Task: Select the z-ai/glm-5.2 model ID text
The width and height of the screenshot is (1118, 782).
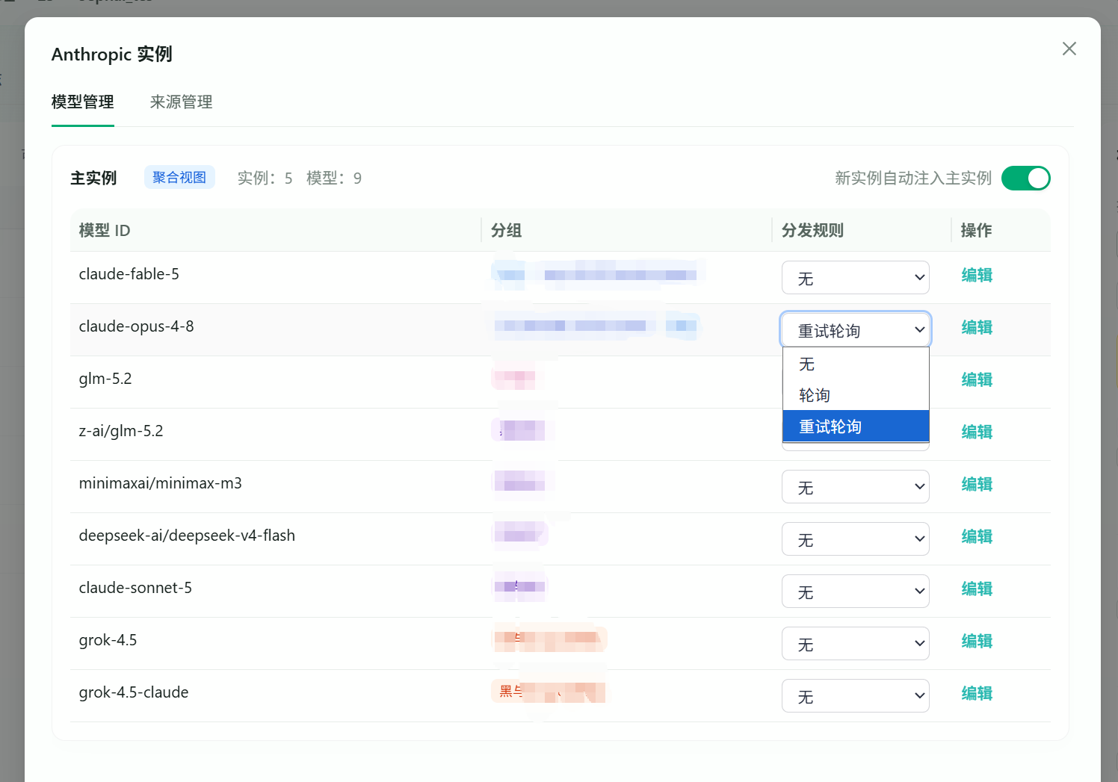Action: pos(121,431)
